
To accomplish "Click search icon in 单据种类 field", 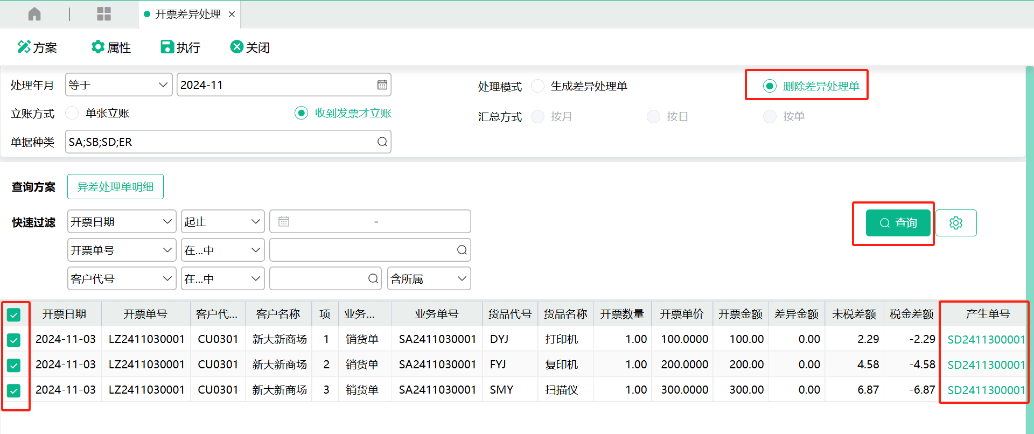I will pyautogui.click(x=382, y=142).
